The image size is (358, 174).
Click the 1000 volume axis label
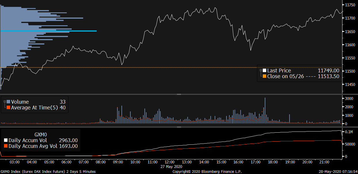point(349,115)
